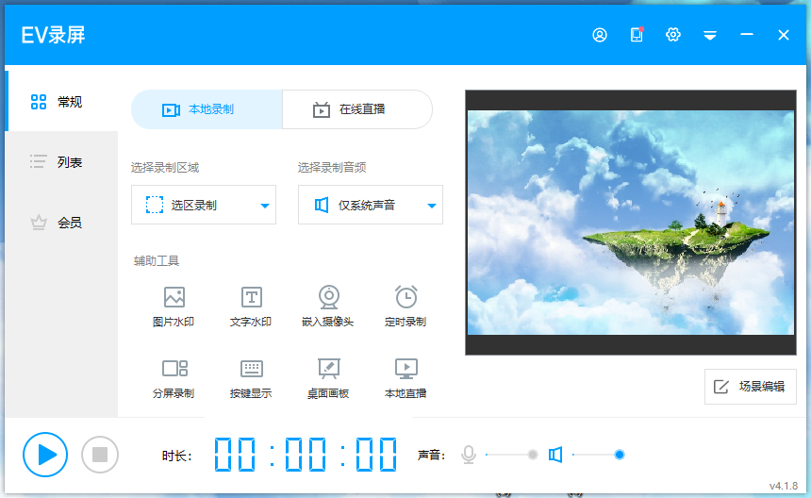Click the 声音 label
This screenshot has height=498, width=811.
pyautogui.click(x=431, y=455)
